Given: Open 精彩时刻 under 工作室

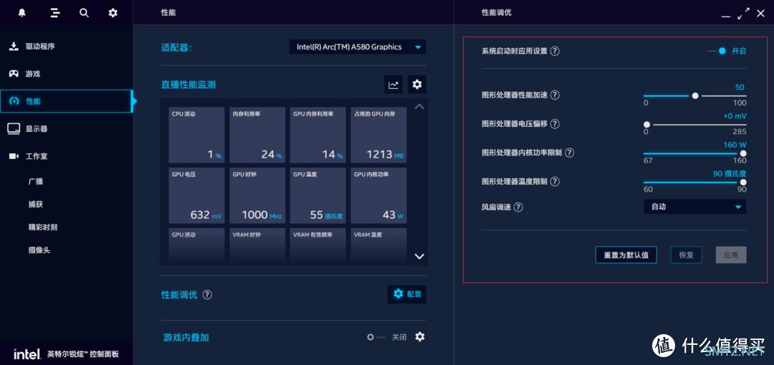Looking at the screenshot, I should point(43,227).
